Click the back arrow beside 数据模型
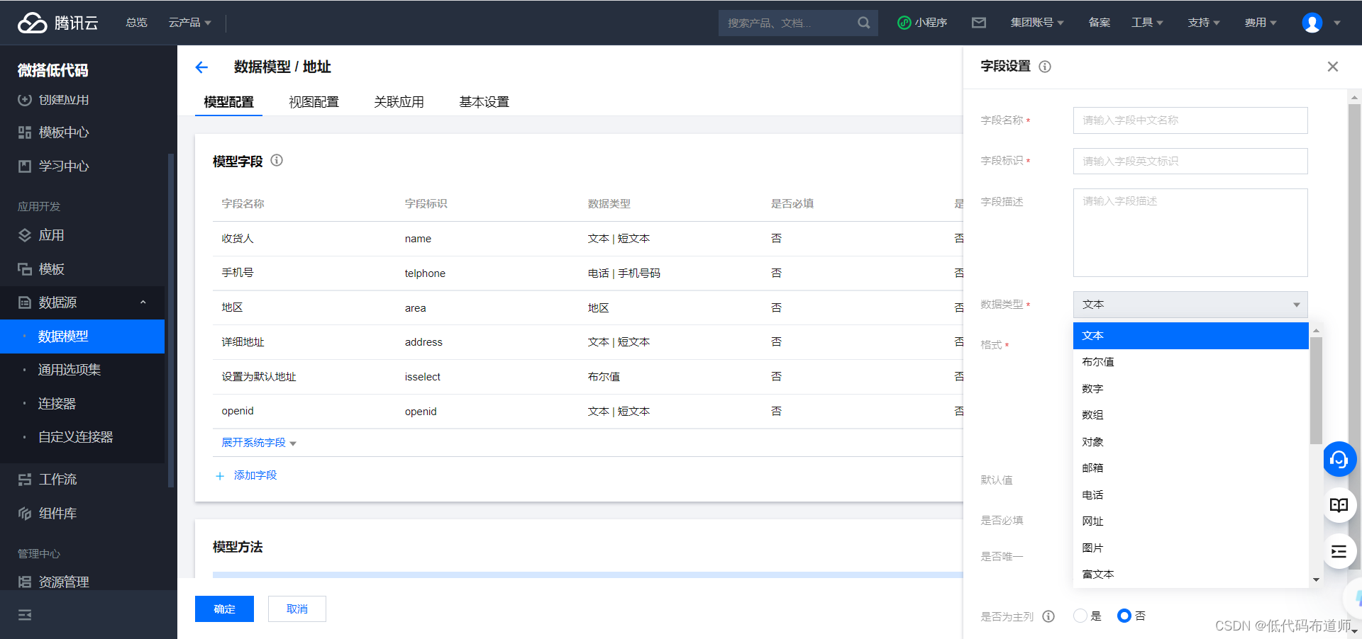 coord(201,67)
